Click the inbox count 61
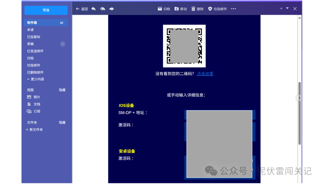 [x=62, y=23]
